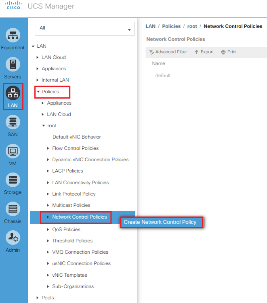267x303 pixels.
Task: Expand Appliances under Policies
Action: click(43, 103)
